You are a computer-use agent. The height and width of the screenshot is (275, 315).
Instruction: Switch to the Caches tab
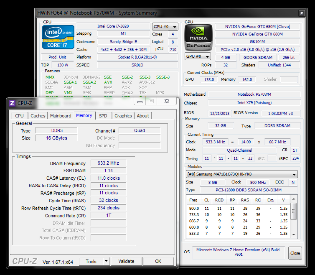pyautogui.click(x=38, y=116)
